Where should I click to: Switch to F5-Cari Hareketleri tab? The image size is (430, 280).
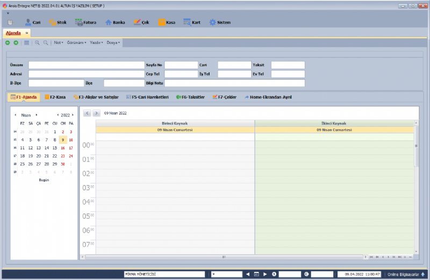click(147, 97)
